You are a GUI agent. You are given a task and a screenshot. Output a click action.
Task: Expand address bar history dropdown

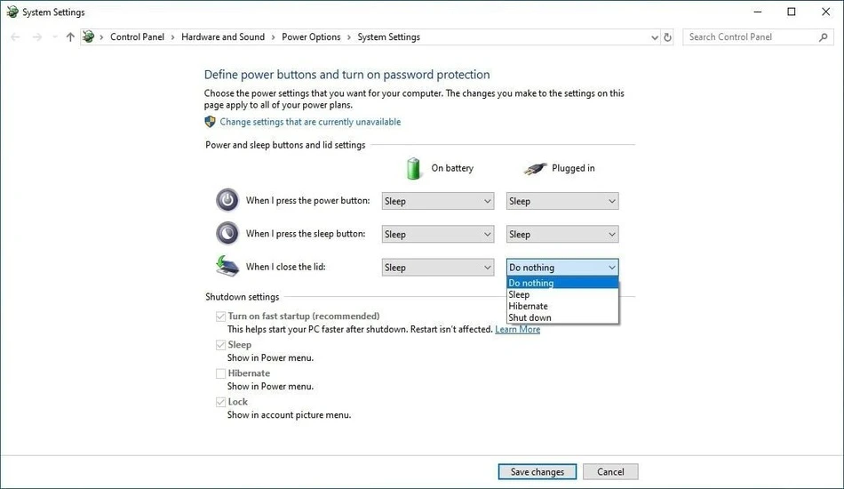click(x=655, y=37)
